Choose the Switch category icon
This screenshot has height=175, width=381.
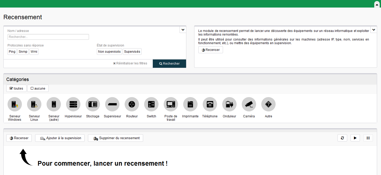tap(151, 104)
